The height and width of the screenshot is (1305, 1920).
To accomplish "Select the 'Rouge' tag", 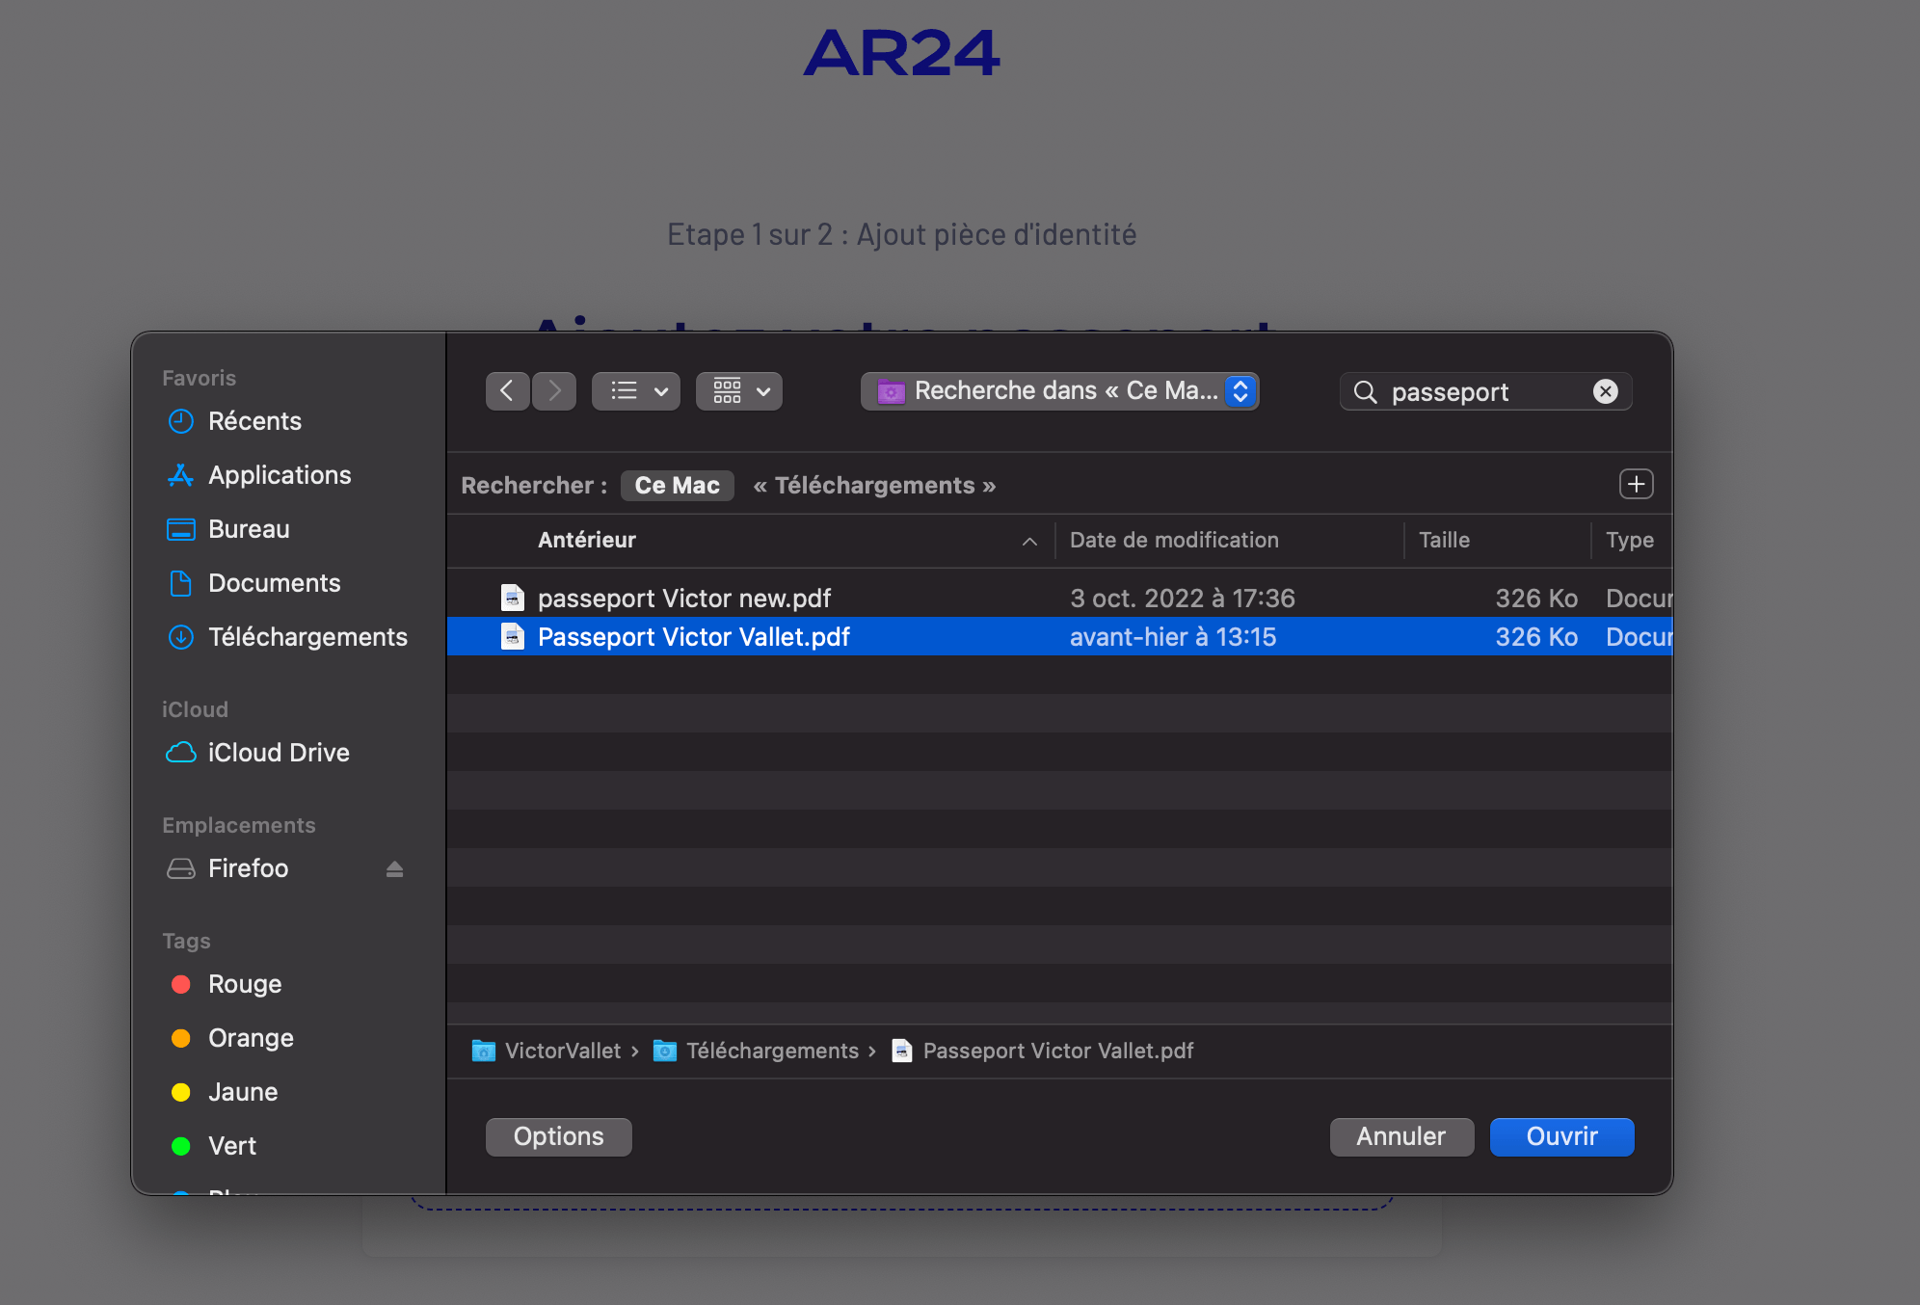I will click(245, 984).
